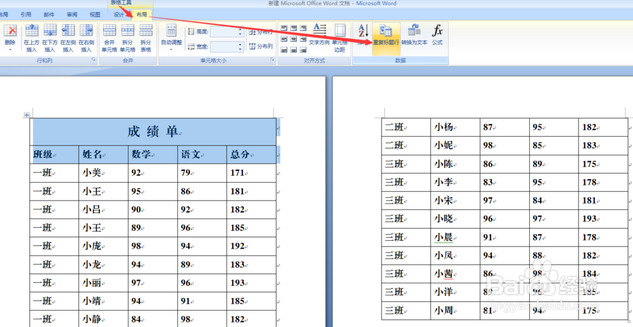633x327 pixels.
Task: Open the Design (设计) tab
Action: coord(119,15)
